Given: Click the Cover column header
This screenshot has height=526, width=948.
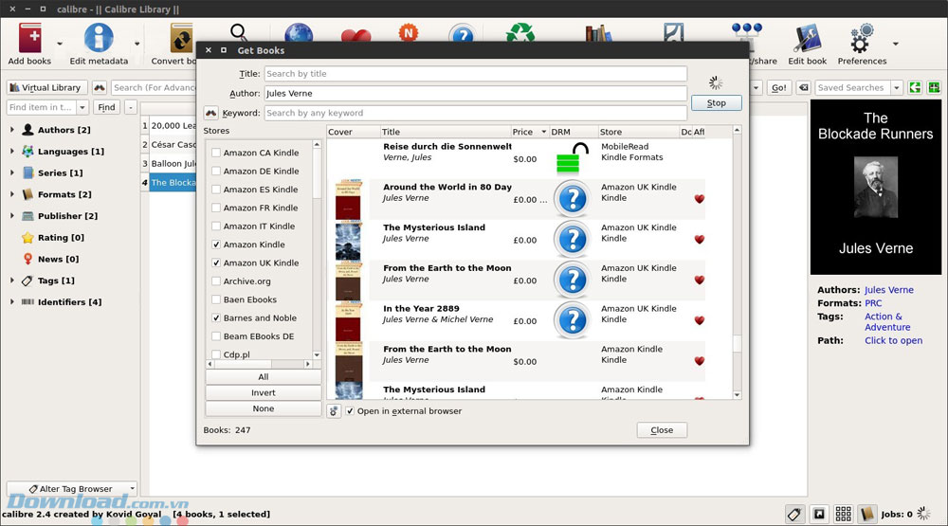Looking at the screenshot, I should tap(353, 132).
